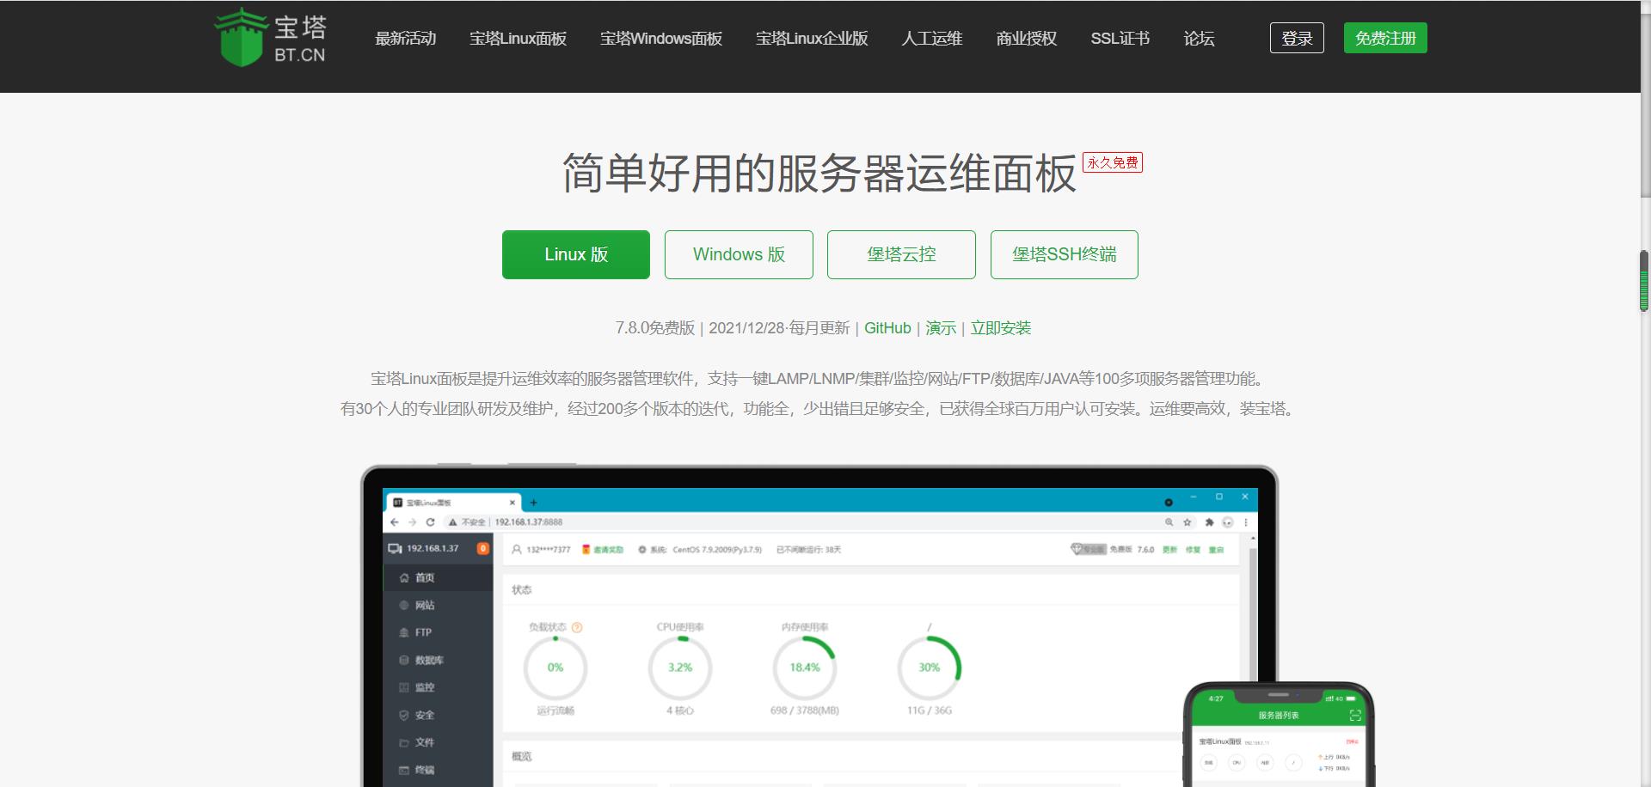Click the 修复 link in the panel preview
The width and height of the screenshot is (1651, 787).
coord(1193,550)
